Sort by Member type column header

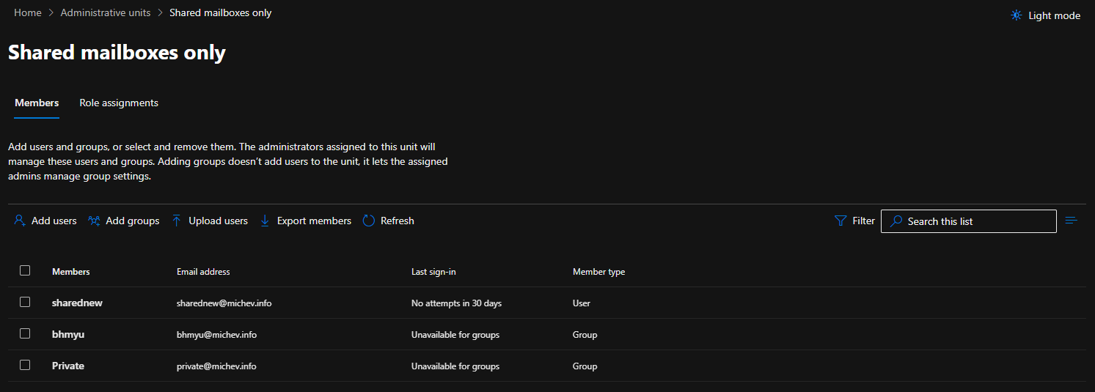pyautogui.click(x=598, y=272)
